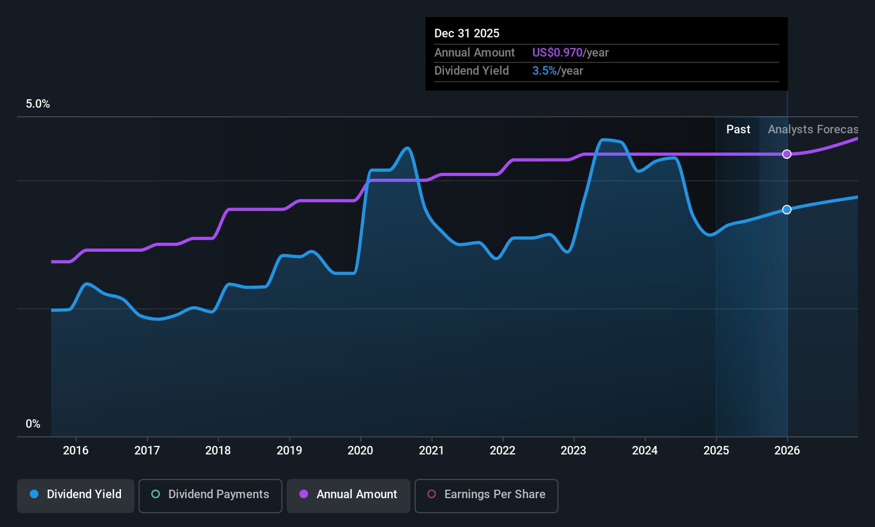Show the Earnings Per Share series
This screenshot has height=527, width=875.
coord(486,496)
